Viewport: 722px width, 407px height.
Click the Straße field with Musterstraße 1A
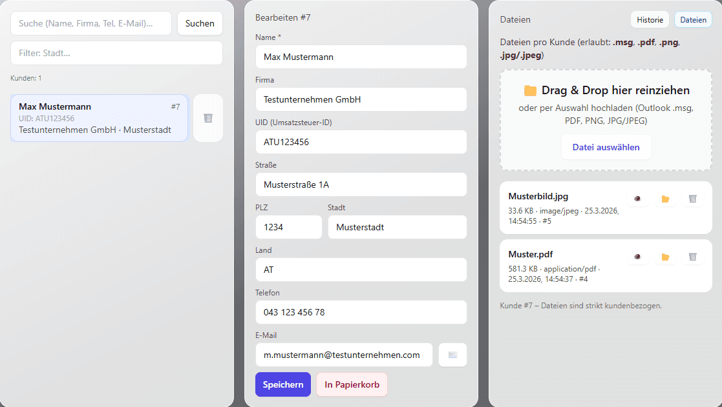point(361,184)
